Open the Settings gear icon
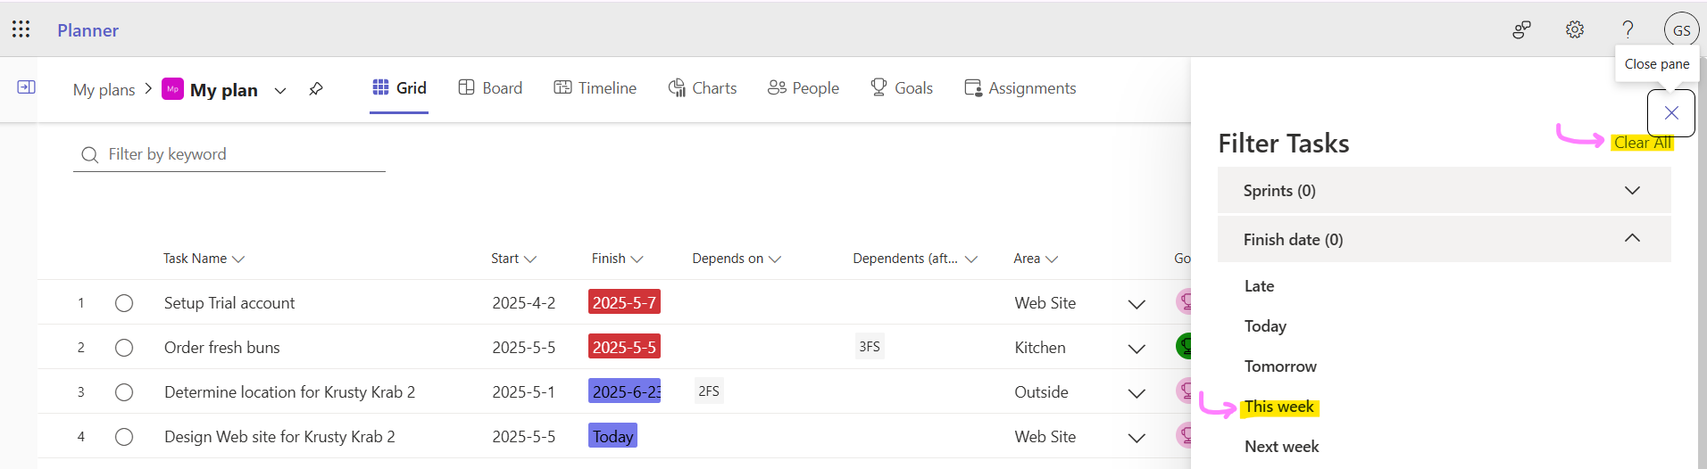Viewport: 1707px width, 469px height. pyautogui.click(x=1575, y=29)
